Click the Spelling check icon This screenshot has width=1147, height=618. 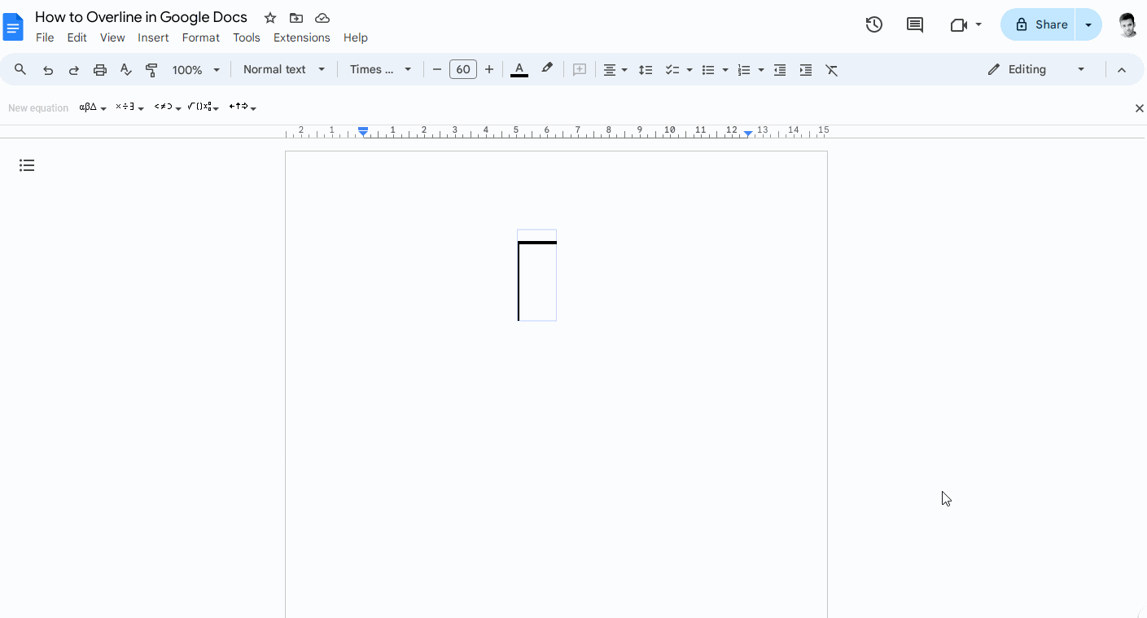click(125, 69)
